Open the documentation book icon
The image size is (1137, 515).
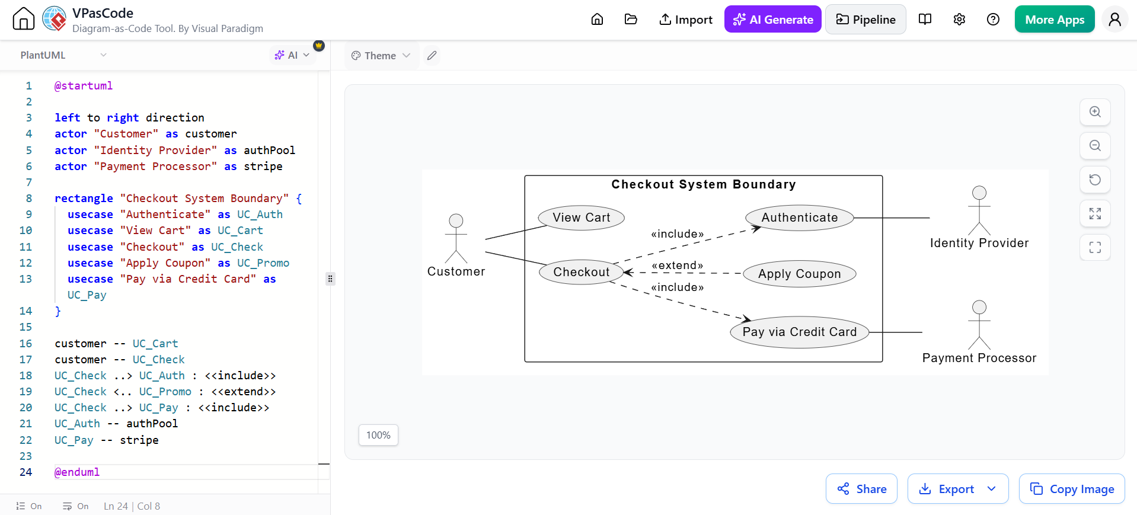pyautogui.click(x=925, y=20)
